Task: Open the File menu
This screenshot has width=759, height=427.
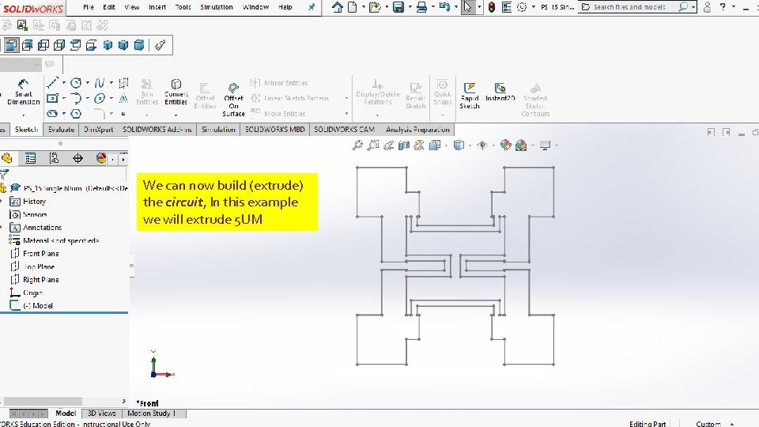Action: coord(89,7)
